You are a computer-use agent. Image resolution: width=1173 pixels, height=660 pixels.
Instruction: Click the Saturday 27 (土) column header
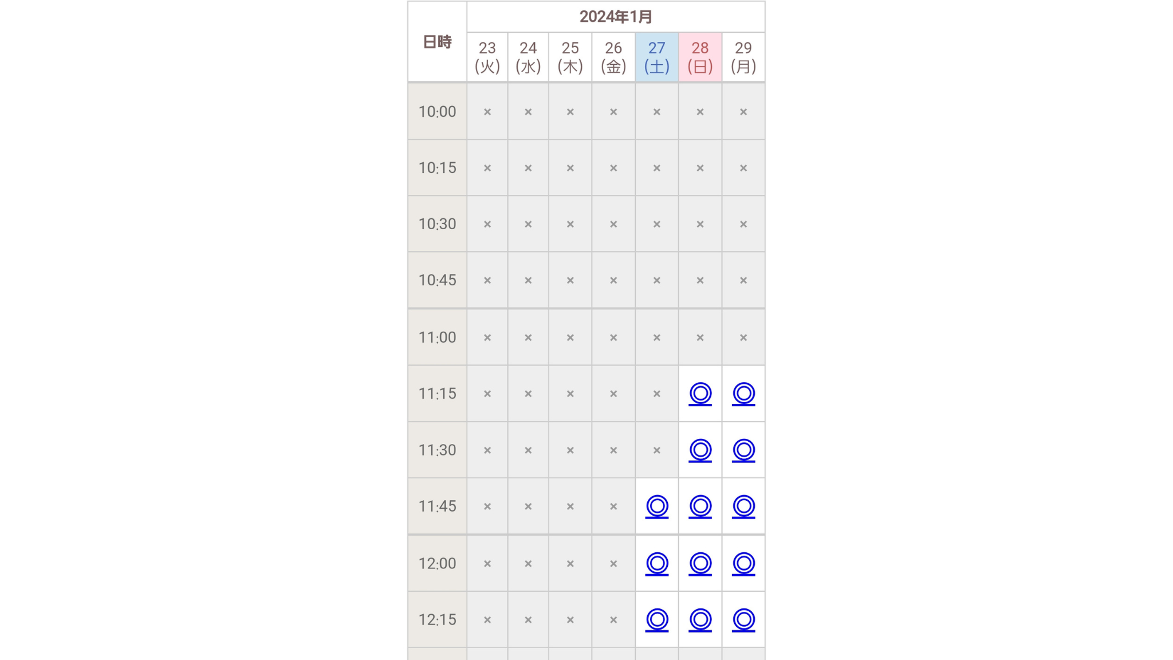coord(657,57)
